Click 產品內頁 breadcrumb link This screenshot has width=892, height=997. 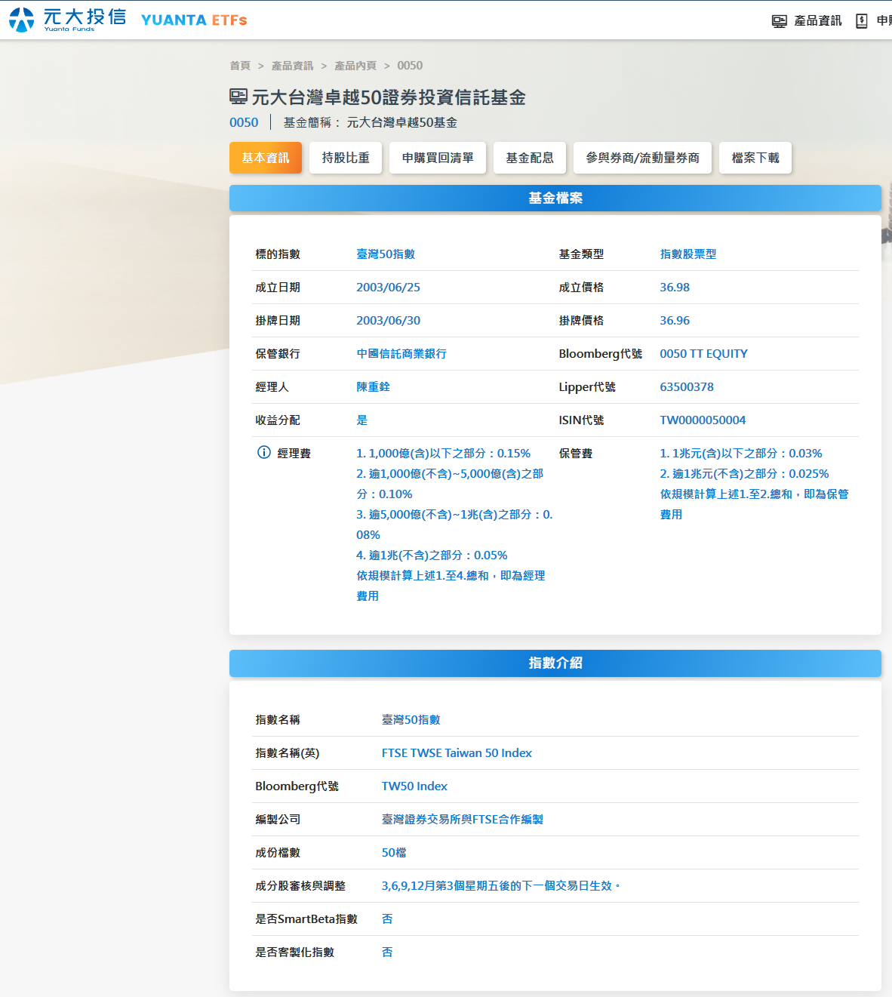[355, 66]
